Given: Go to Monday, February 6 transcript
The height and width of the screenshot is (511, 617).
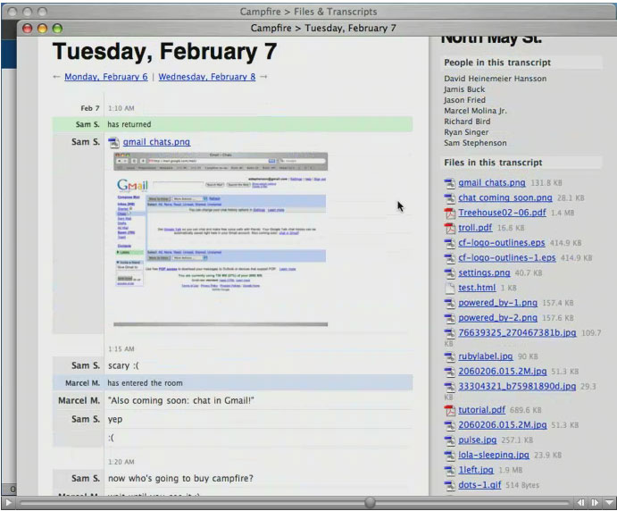Looking at the screenshot, I should click(x=105, y=77).
